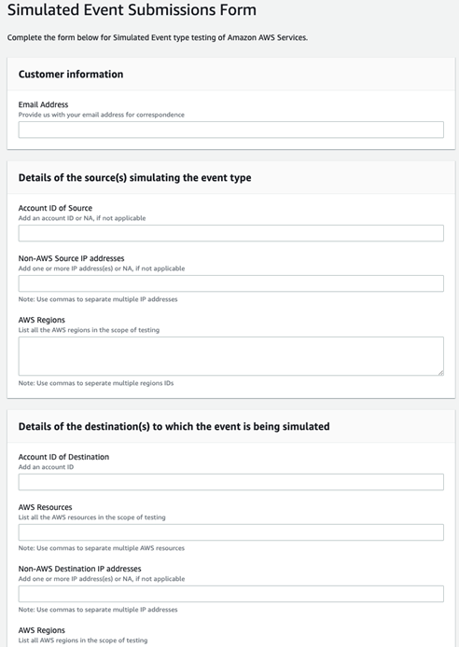Click the Customer information section header
This screenshot has height=647, width=459.
(71, 75)
